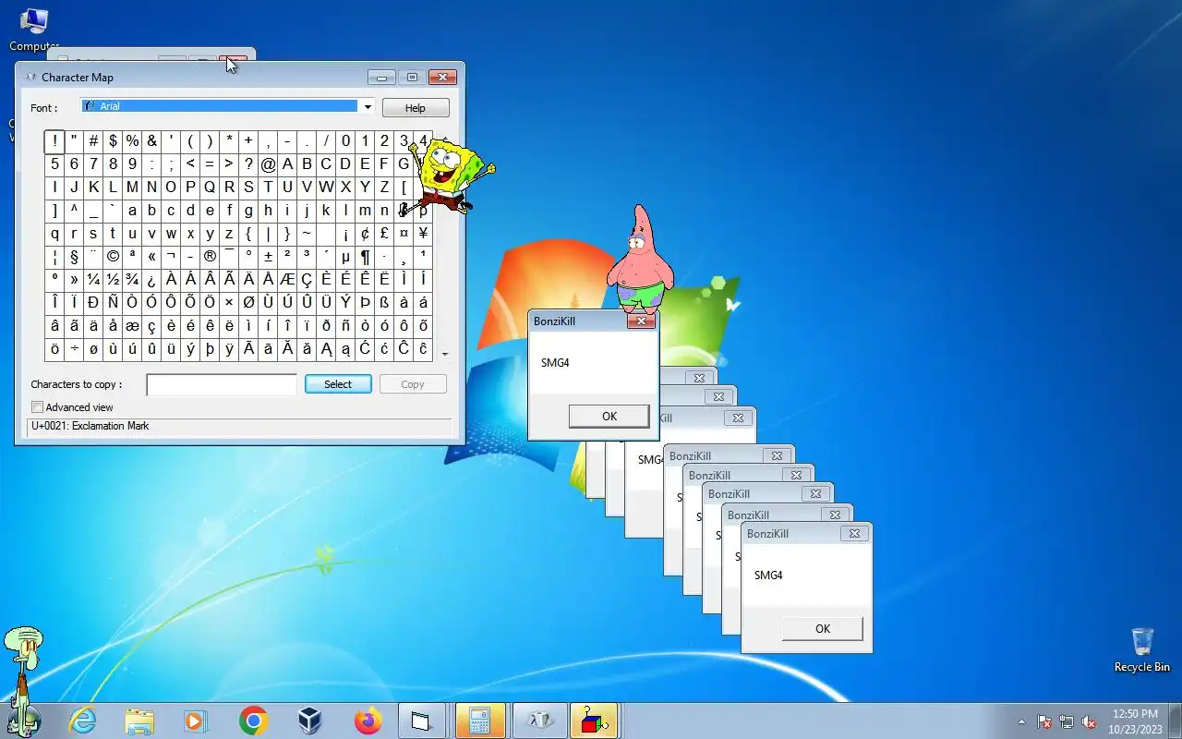Screen dimensions: 1182x739
Task: Click the Copy button in Character Map
Action: click(x=413, y=384)
